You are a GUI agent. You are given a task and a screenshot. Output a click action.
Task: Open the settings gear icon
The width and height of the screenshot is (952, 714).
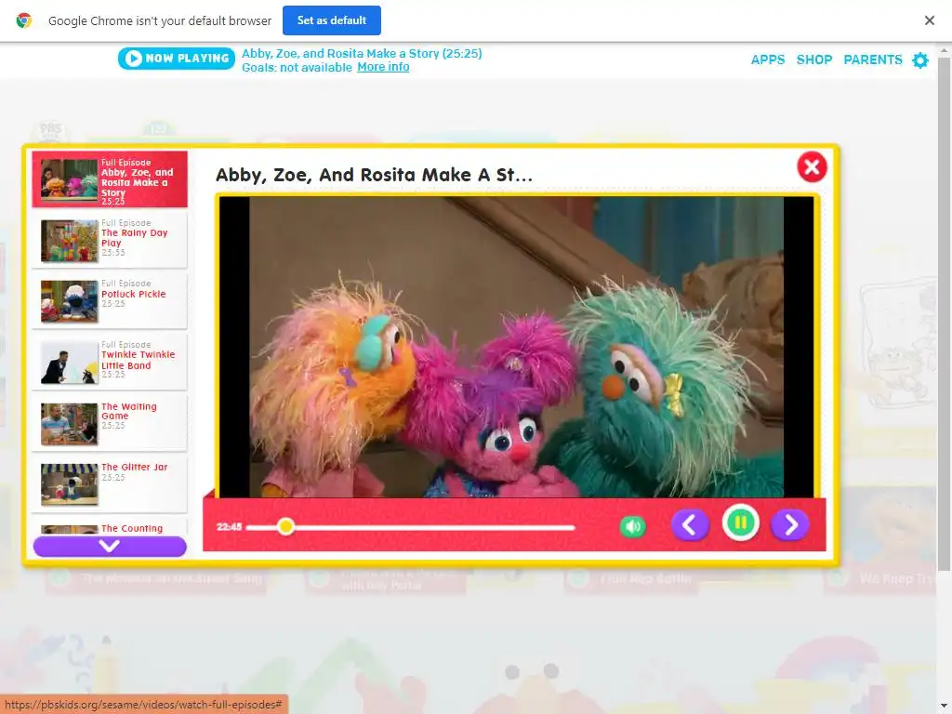pos(920,60)
